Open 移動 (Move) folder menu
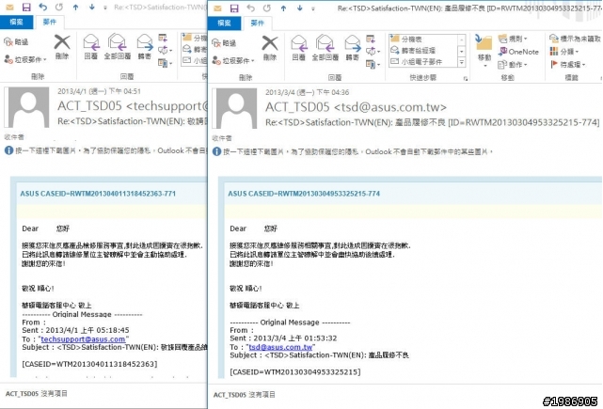 (x=484, y=51)
